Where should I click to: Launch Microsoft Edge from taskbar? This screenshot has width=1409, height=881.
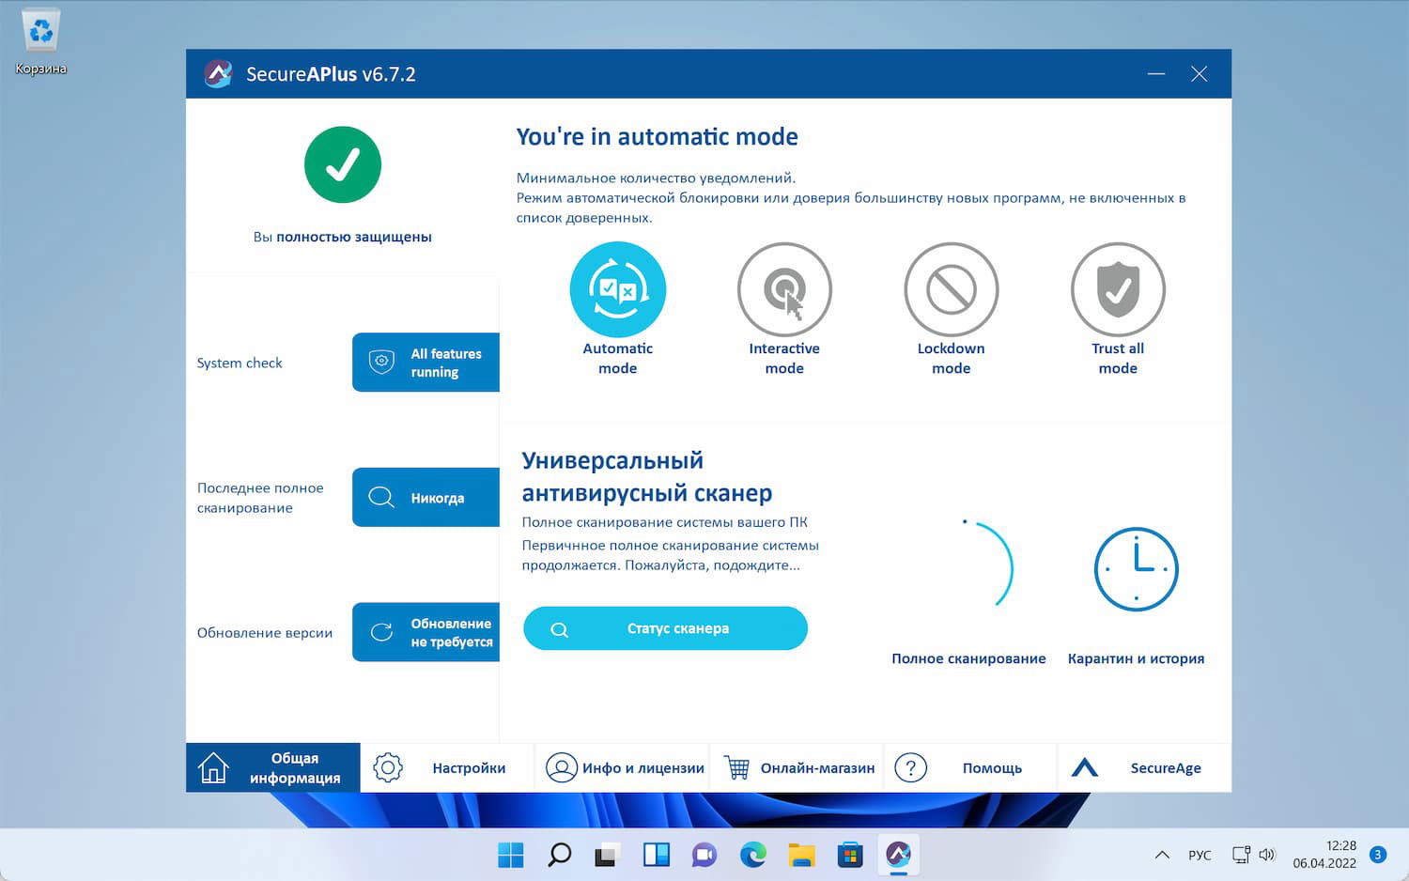(x=752, y=855)
